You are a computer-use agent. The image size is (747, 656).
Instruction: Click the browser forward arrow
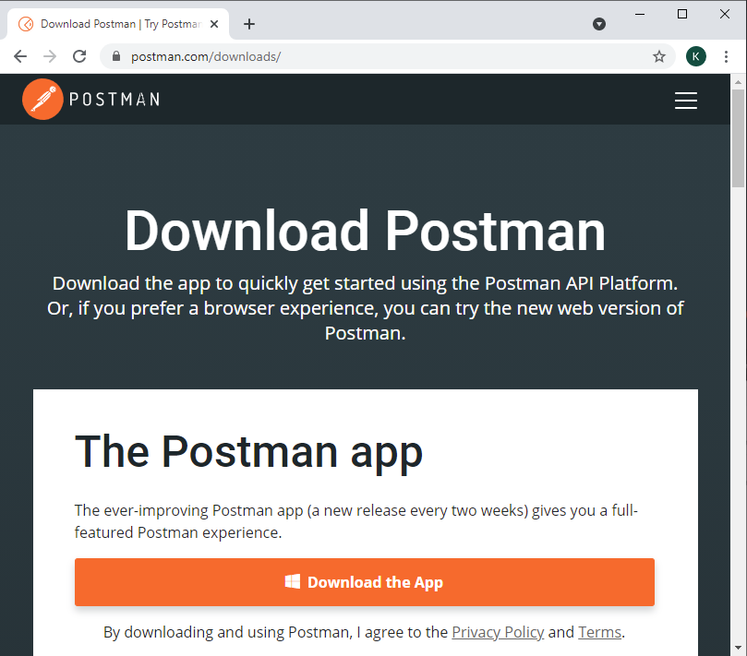coord(50,56)
